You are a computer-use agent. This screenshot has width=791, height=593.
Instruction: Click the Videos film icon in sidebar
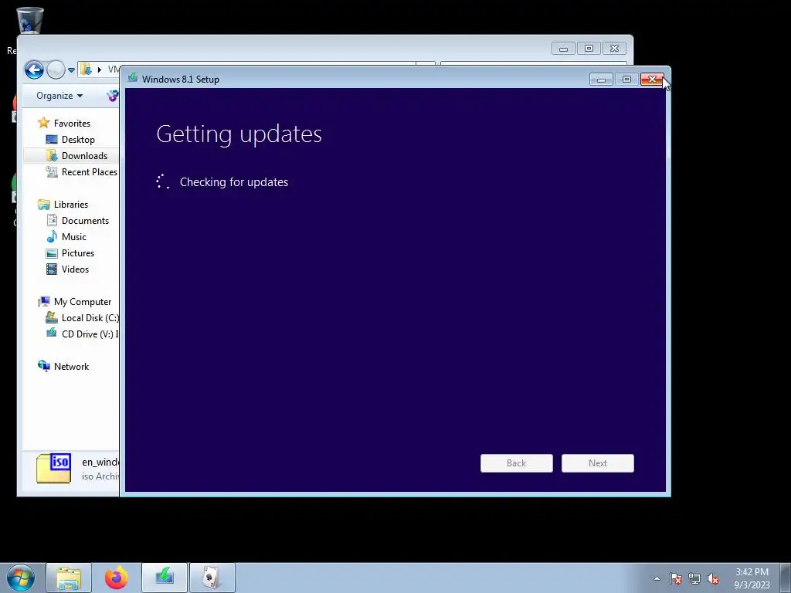click(52, 269)
